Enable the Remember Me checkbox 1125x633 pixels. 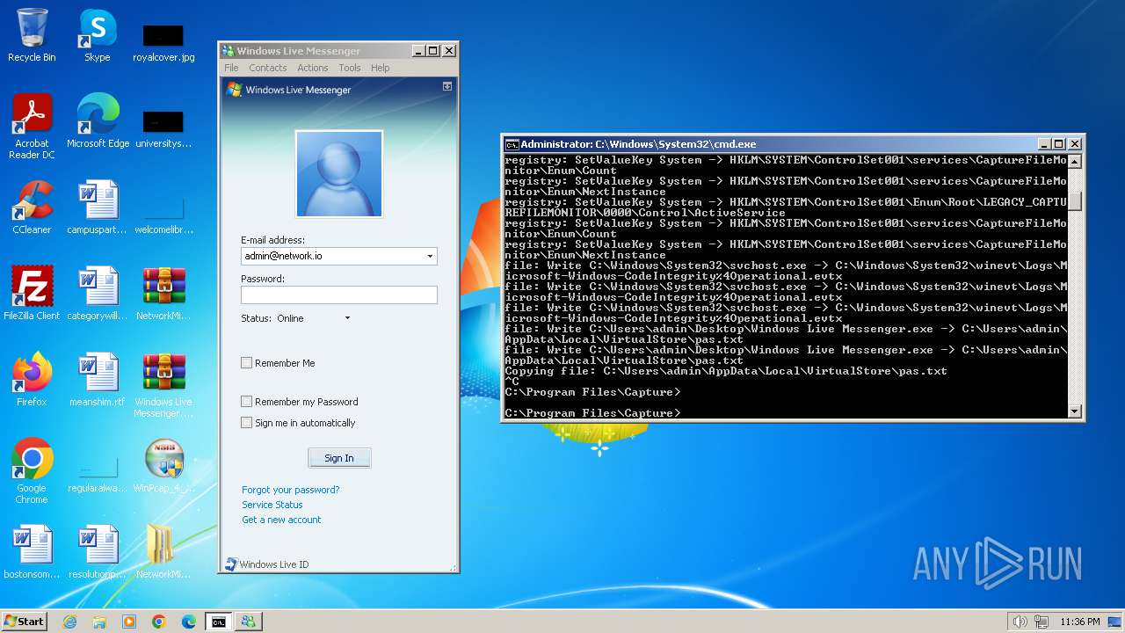[x=247, y=362]
